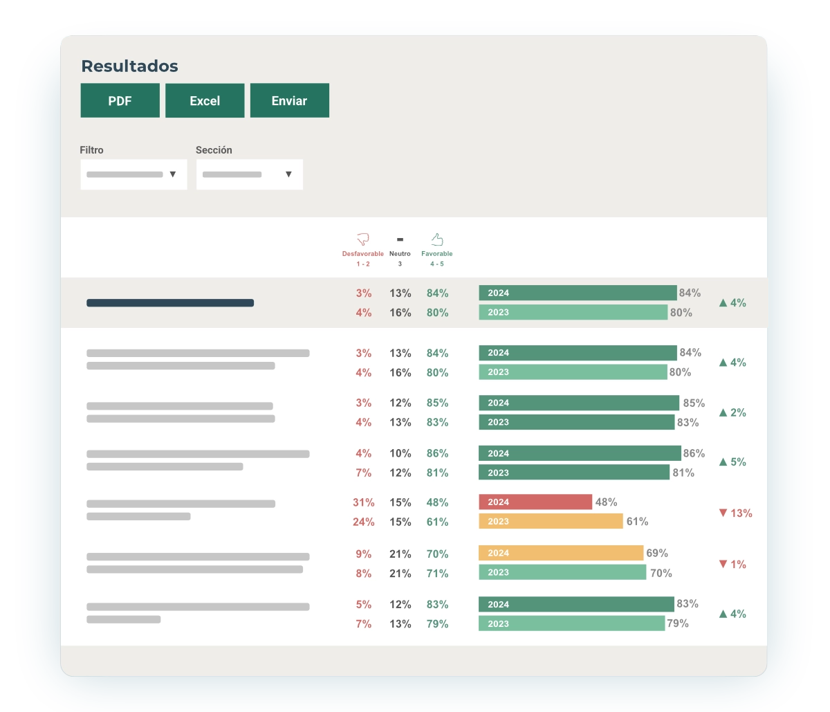Click the red down arrow 13% indicator

pos(735,513)
